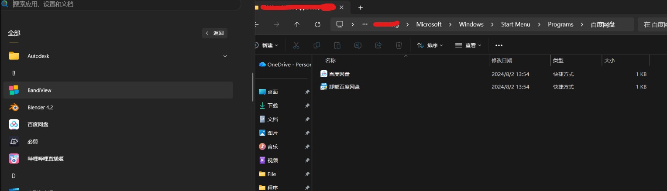Go forward in File Explorer
The height and width of the screenshot is (191, 667).
tap(276, 24)
